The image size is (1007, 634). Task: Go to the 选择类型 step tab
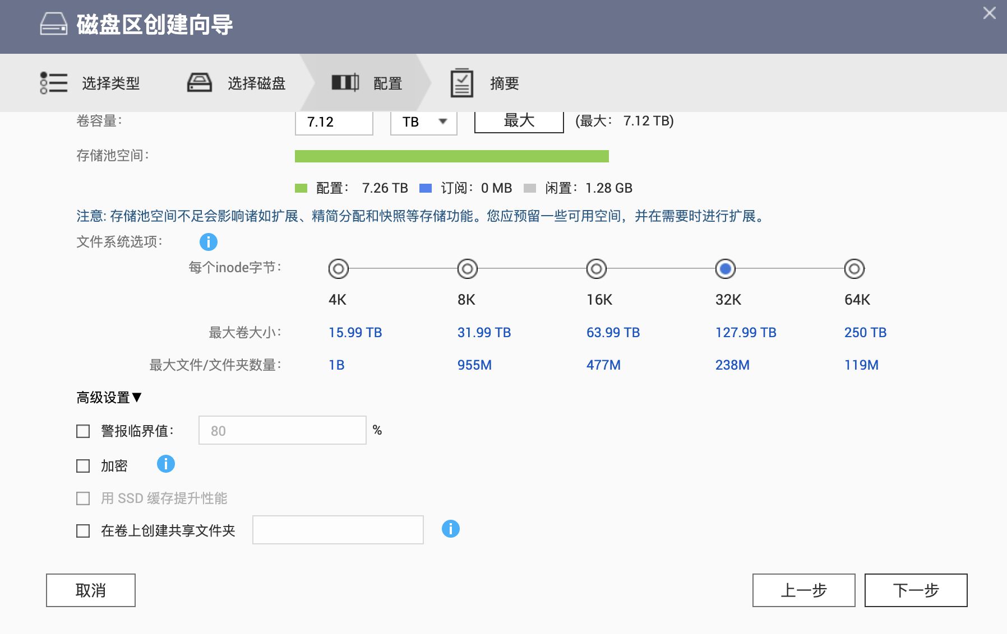pos(110,83)
